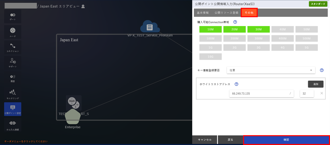Enable the 200M bandwidth option

coord(234,38)
